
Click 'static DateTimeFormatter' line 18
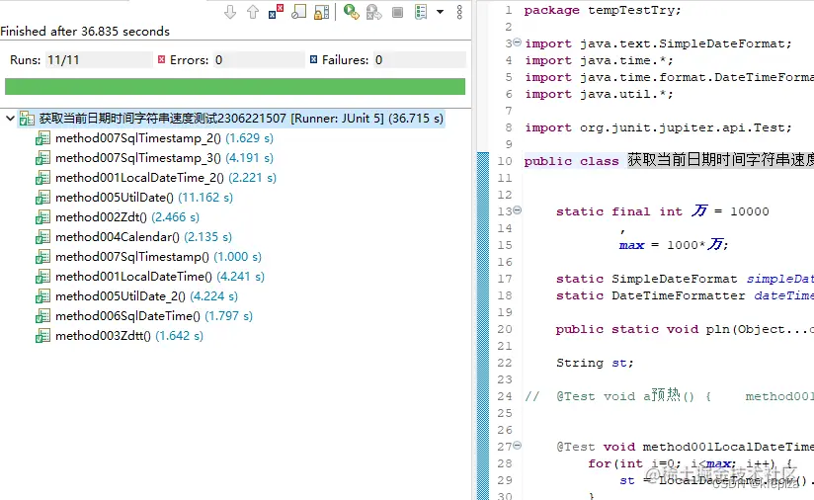click(x=650, y=295)
